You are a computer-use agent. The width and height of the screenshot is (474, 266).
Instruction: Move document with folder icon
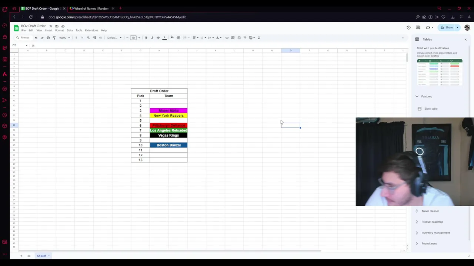tap(57, 26)
